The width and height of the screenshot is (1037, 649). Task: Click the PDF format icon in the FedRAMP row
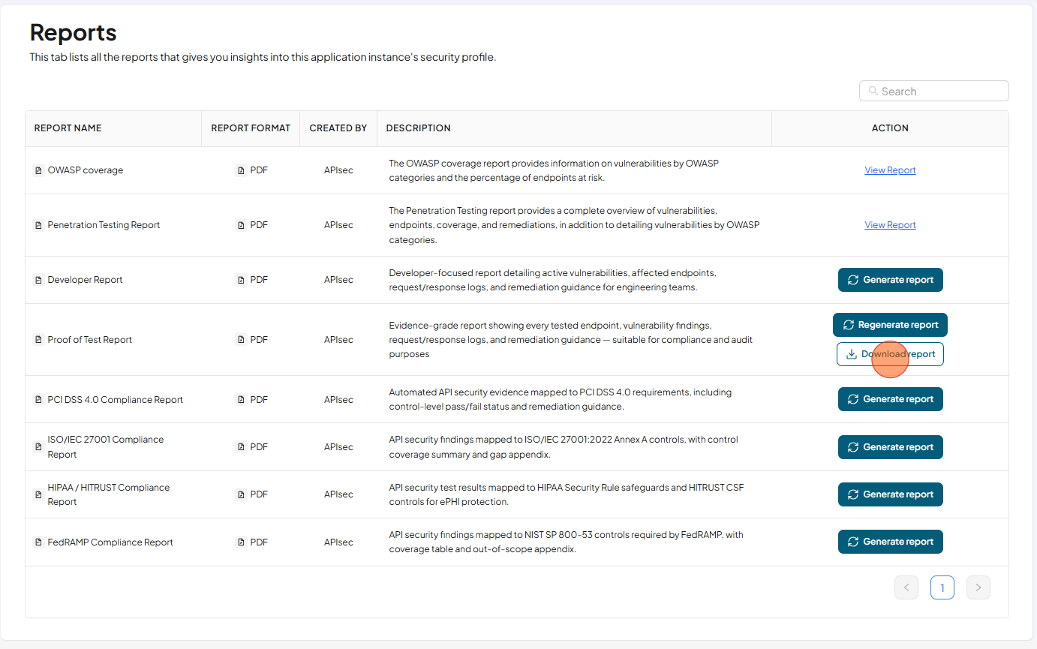(241, 542)
